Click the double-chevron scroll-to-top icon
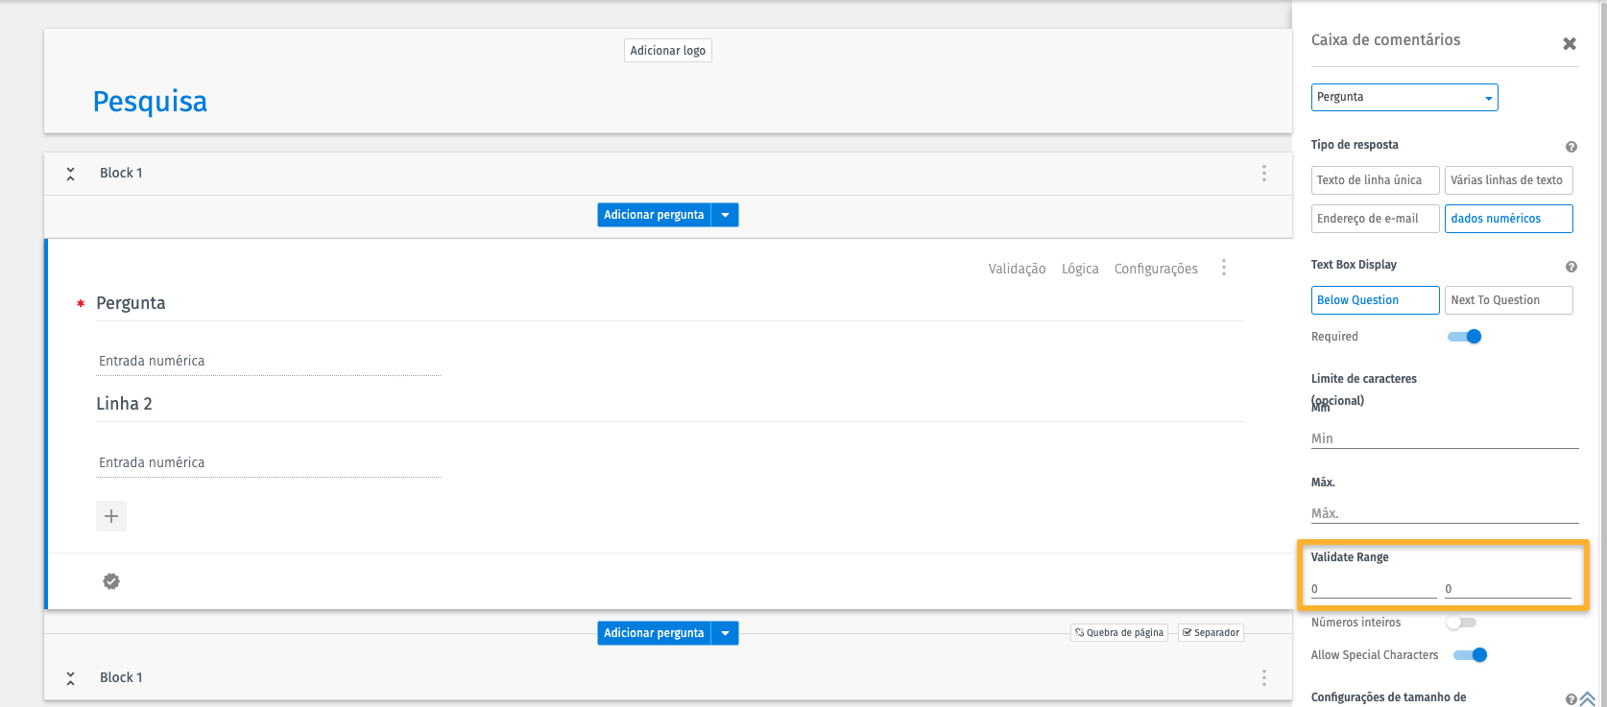The width and height of the screenshot is (1607, 707). (x=1588, y=698)
